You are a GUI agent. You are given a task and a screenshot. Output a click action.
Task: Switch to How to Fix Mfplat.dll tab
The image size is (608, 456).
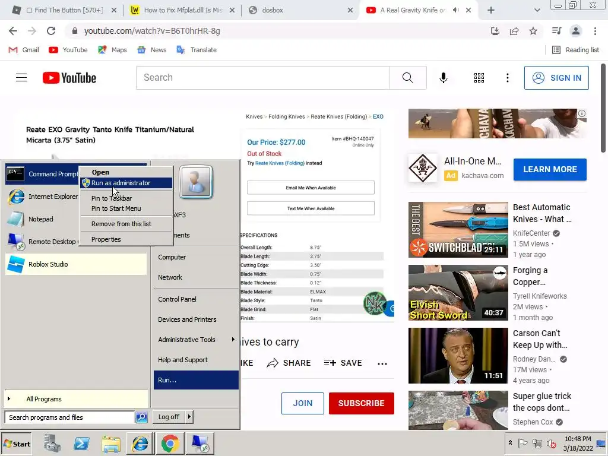tap(182, 10)
